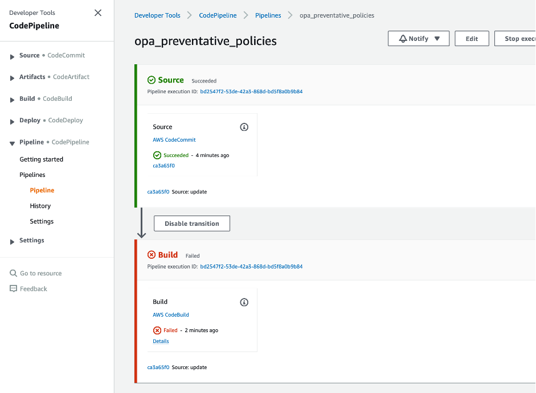Open the AWS CodeCommit link in Source card
Viewport: 536px width, 393px height.
(174, 139)
